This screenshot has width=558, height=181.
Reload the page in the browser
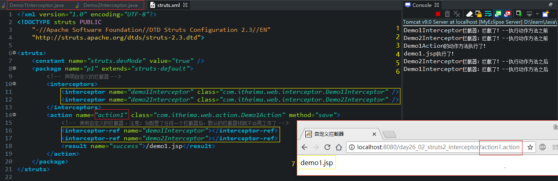point(328,147)
